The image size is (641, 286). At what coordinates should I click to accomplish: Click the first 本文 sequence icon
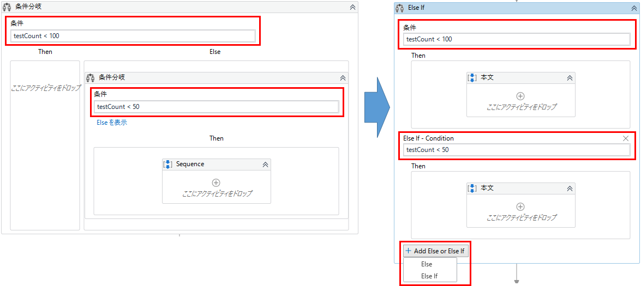tap(472, 78)
